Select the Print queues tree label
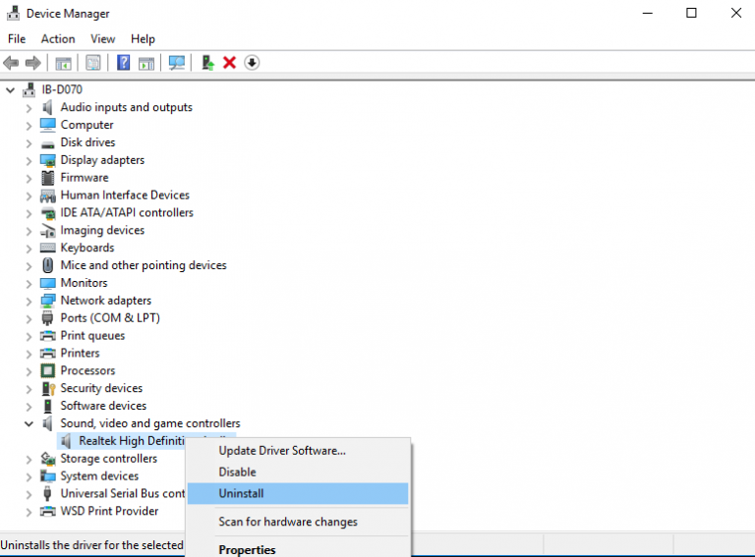The image size is (755, 557). [92, 336]
